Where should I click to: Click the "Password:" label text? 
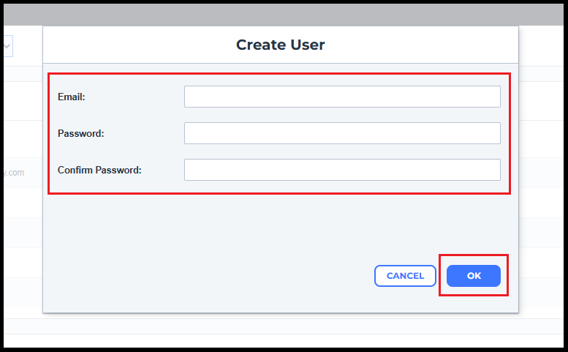81,133
